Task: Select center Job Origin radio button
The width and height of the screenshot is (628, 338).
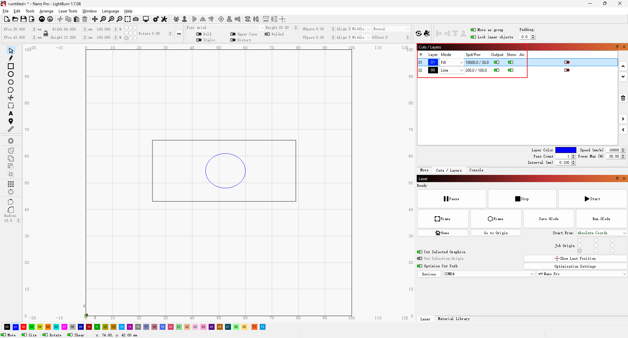Action: tap(597, 246)
